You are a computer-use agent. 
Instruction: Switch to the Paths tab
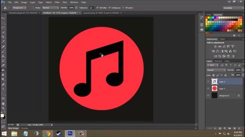[227, 61]
